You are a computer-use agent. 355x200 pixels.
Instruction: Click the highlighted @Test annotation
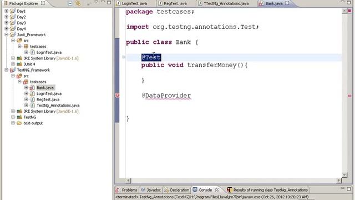[151, 57]
